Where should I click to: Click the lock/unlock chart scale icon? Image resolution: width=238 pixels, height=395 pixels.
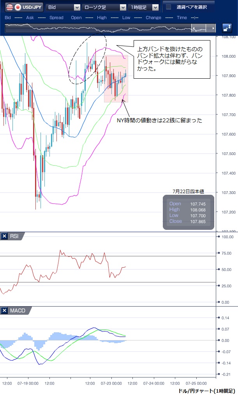(227, 28)
